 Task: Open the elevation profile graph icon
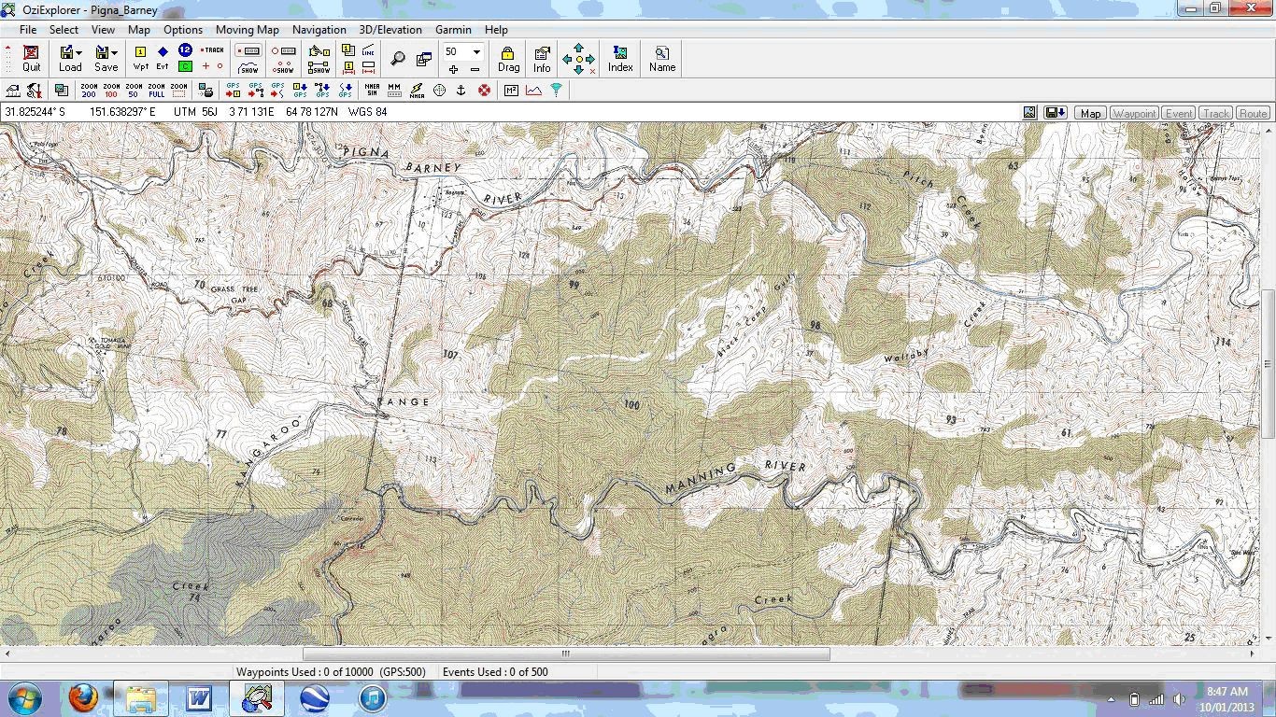pos(533,91)
